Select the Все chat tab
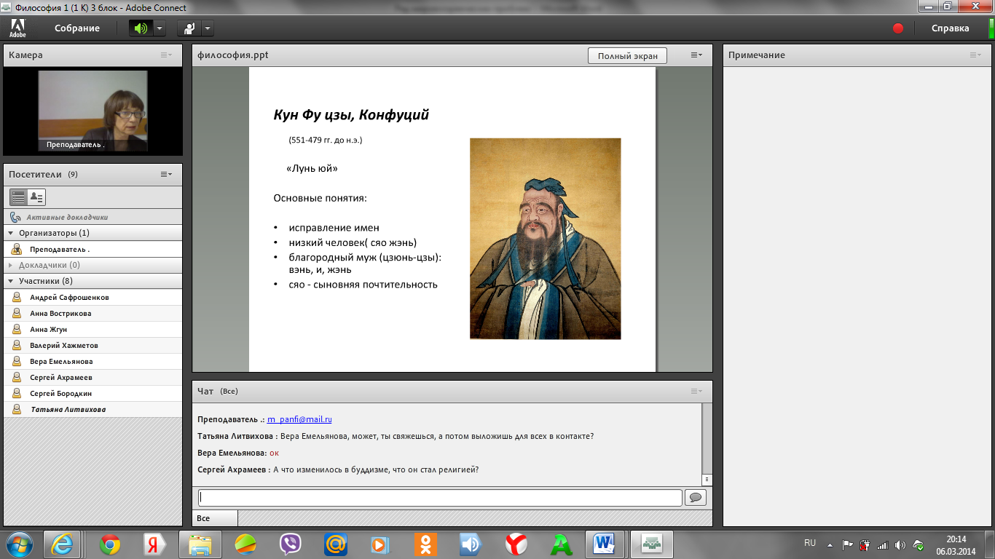Image resolution: width=995 pixels, height=559 pixels. [x=216, y=518]
